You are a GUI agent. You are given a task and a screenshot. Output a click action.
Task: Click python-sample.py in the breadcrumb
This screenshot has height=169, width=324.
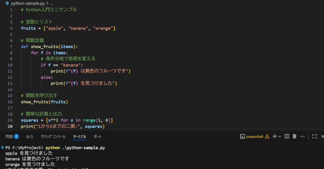[28, 3]
